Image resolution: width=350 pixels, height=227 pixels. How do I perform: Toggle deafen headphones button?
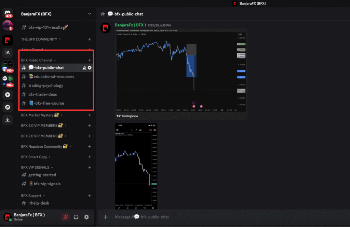click(76, 217)
